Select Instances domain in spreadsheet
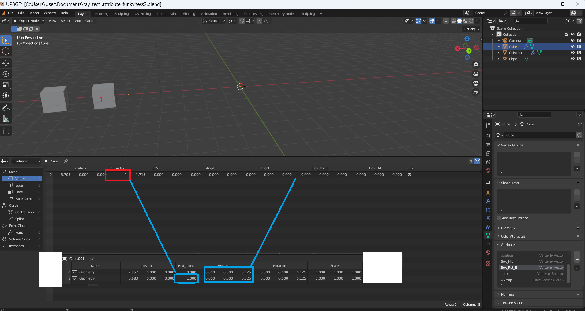Screen dimensions: 585x311 tap(21, 246)
